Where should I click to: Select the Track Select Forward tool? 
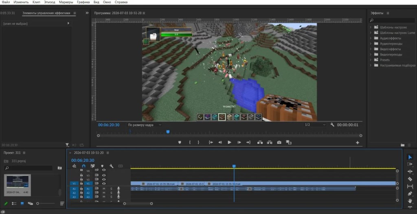(x=410, y=164)
